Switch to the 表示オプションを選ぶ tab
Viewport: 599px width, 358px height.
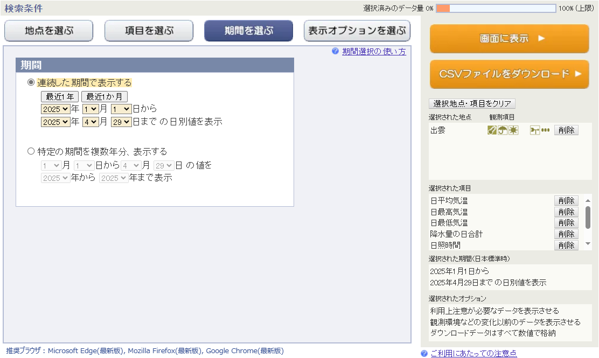coord(357,31)
